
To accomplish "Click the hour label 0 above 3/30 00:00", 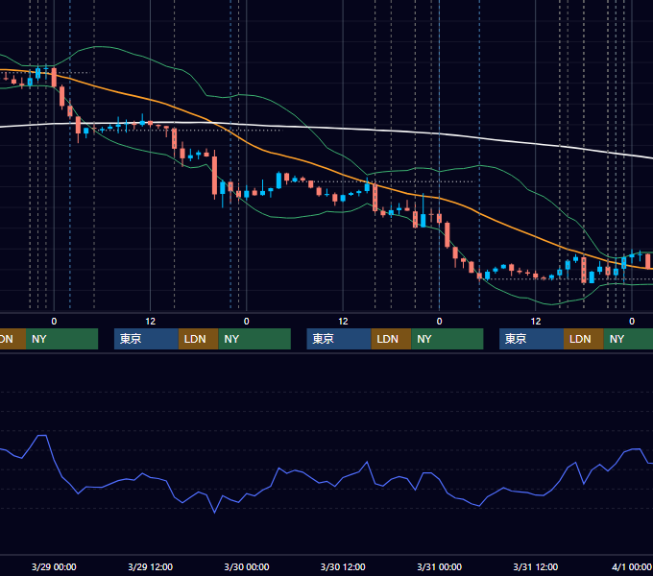I will [247, 322].
